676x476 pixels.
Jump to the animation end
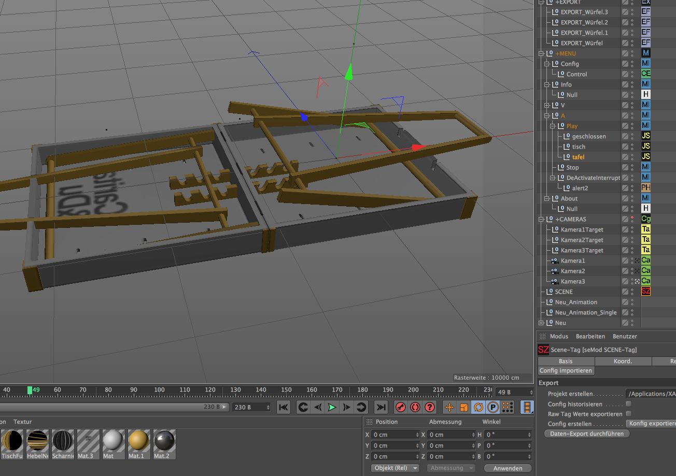point(381,407)
